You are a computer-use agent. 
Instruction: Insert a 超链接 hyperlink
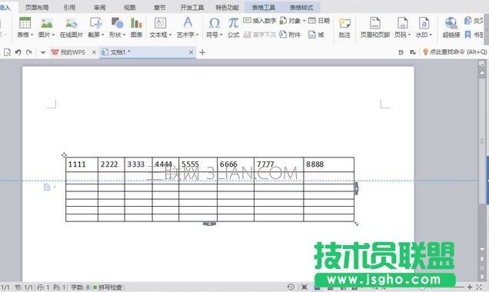451,28
